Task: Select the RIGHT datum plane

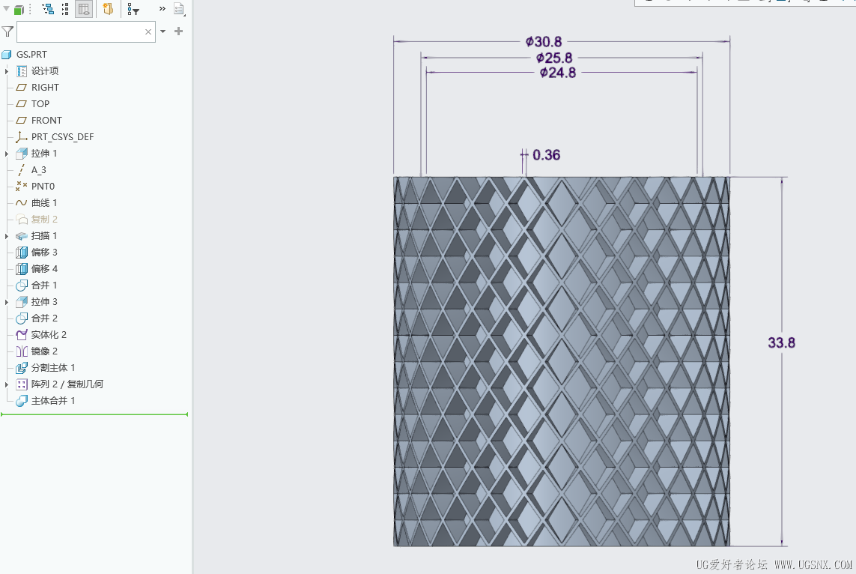Action: pos(37,88)
